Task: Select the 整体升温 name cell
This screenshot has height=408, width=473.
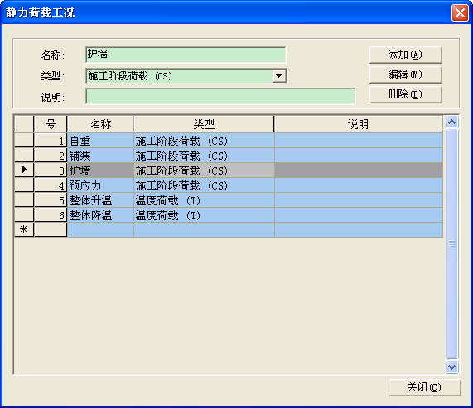Action: tap(100, 200)
